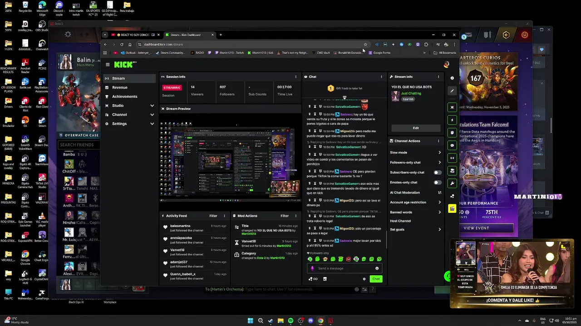Click the Send a message input field
The image size is (581, 326).
pos(345,268)
